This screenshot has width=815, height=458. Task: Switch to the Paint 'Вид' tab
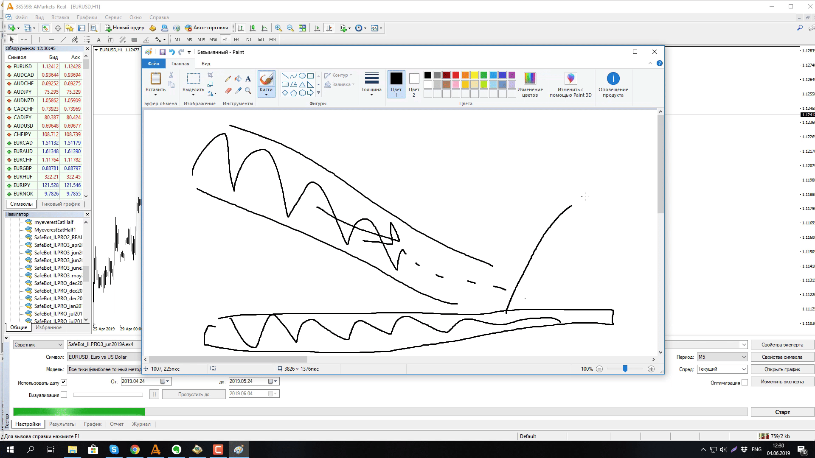(206, 64)
